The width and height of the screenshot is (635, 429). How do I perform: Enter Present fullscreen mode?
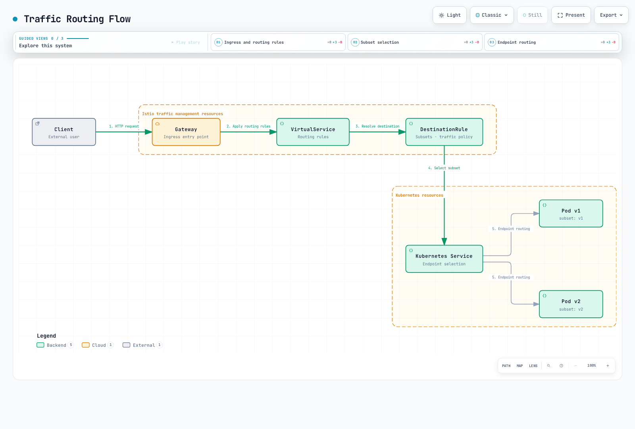[x=571, y=15]
